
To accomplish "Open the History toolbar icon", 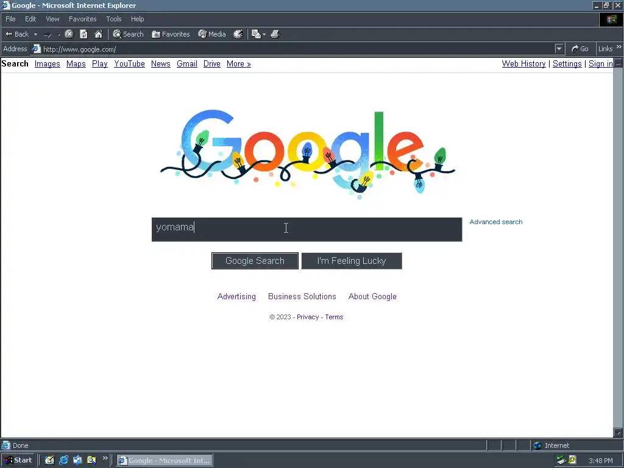I will (x=238, y=34).
